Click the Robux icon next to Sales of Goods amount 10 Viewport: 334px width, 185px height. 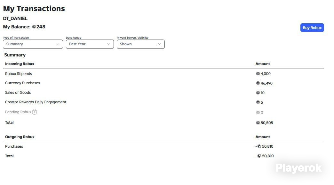[258, 93]
